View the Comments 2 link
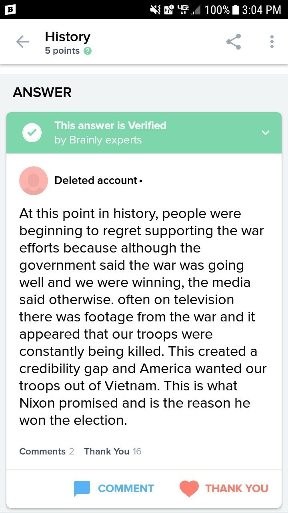The image size is (288, 513). pos(46,451)
